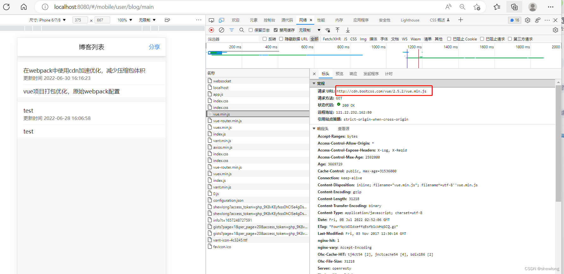Open the device toolbar 无限制 throttle dropdown
Viewport: 564px width, 274px height.
click(147, 20)
